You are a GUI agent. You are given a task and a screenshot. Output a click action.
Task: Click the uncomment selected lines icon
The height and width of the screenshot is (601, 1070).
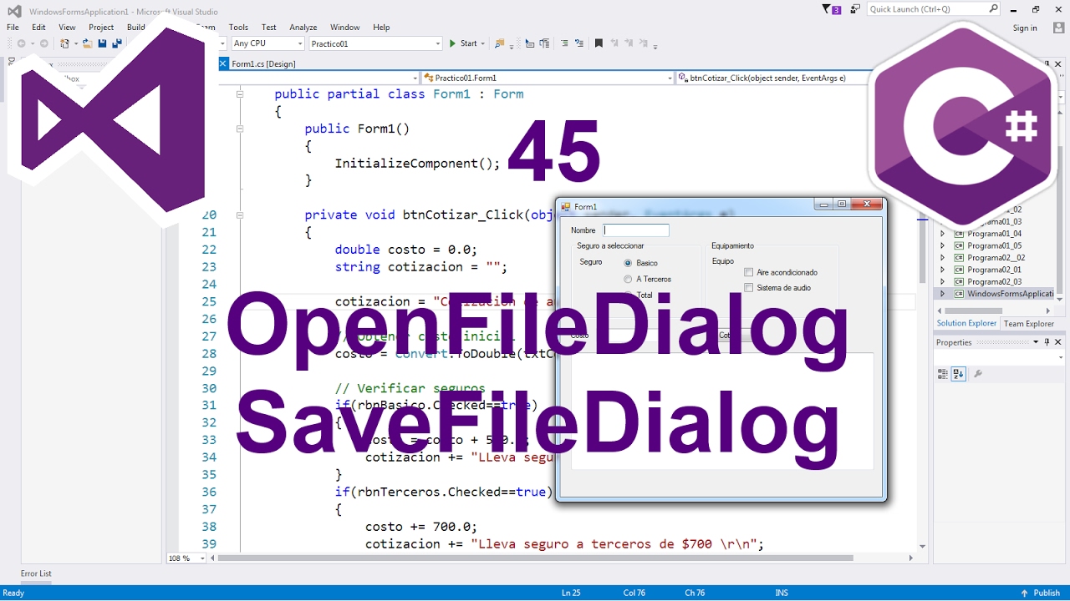click(578, 43)
